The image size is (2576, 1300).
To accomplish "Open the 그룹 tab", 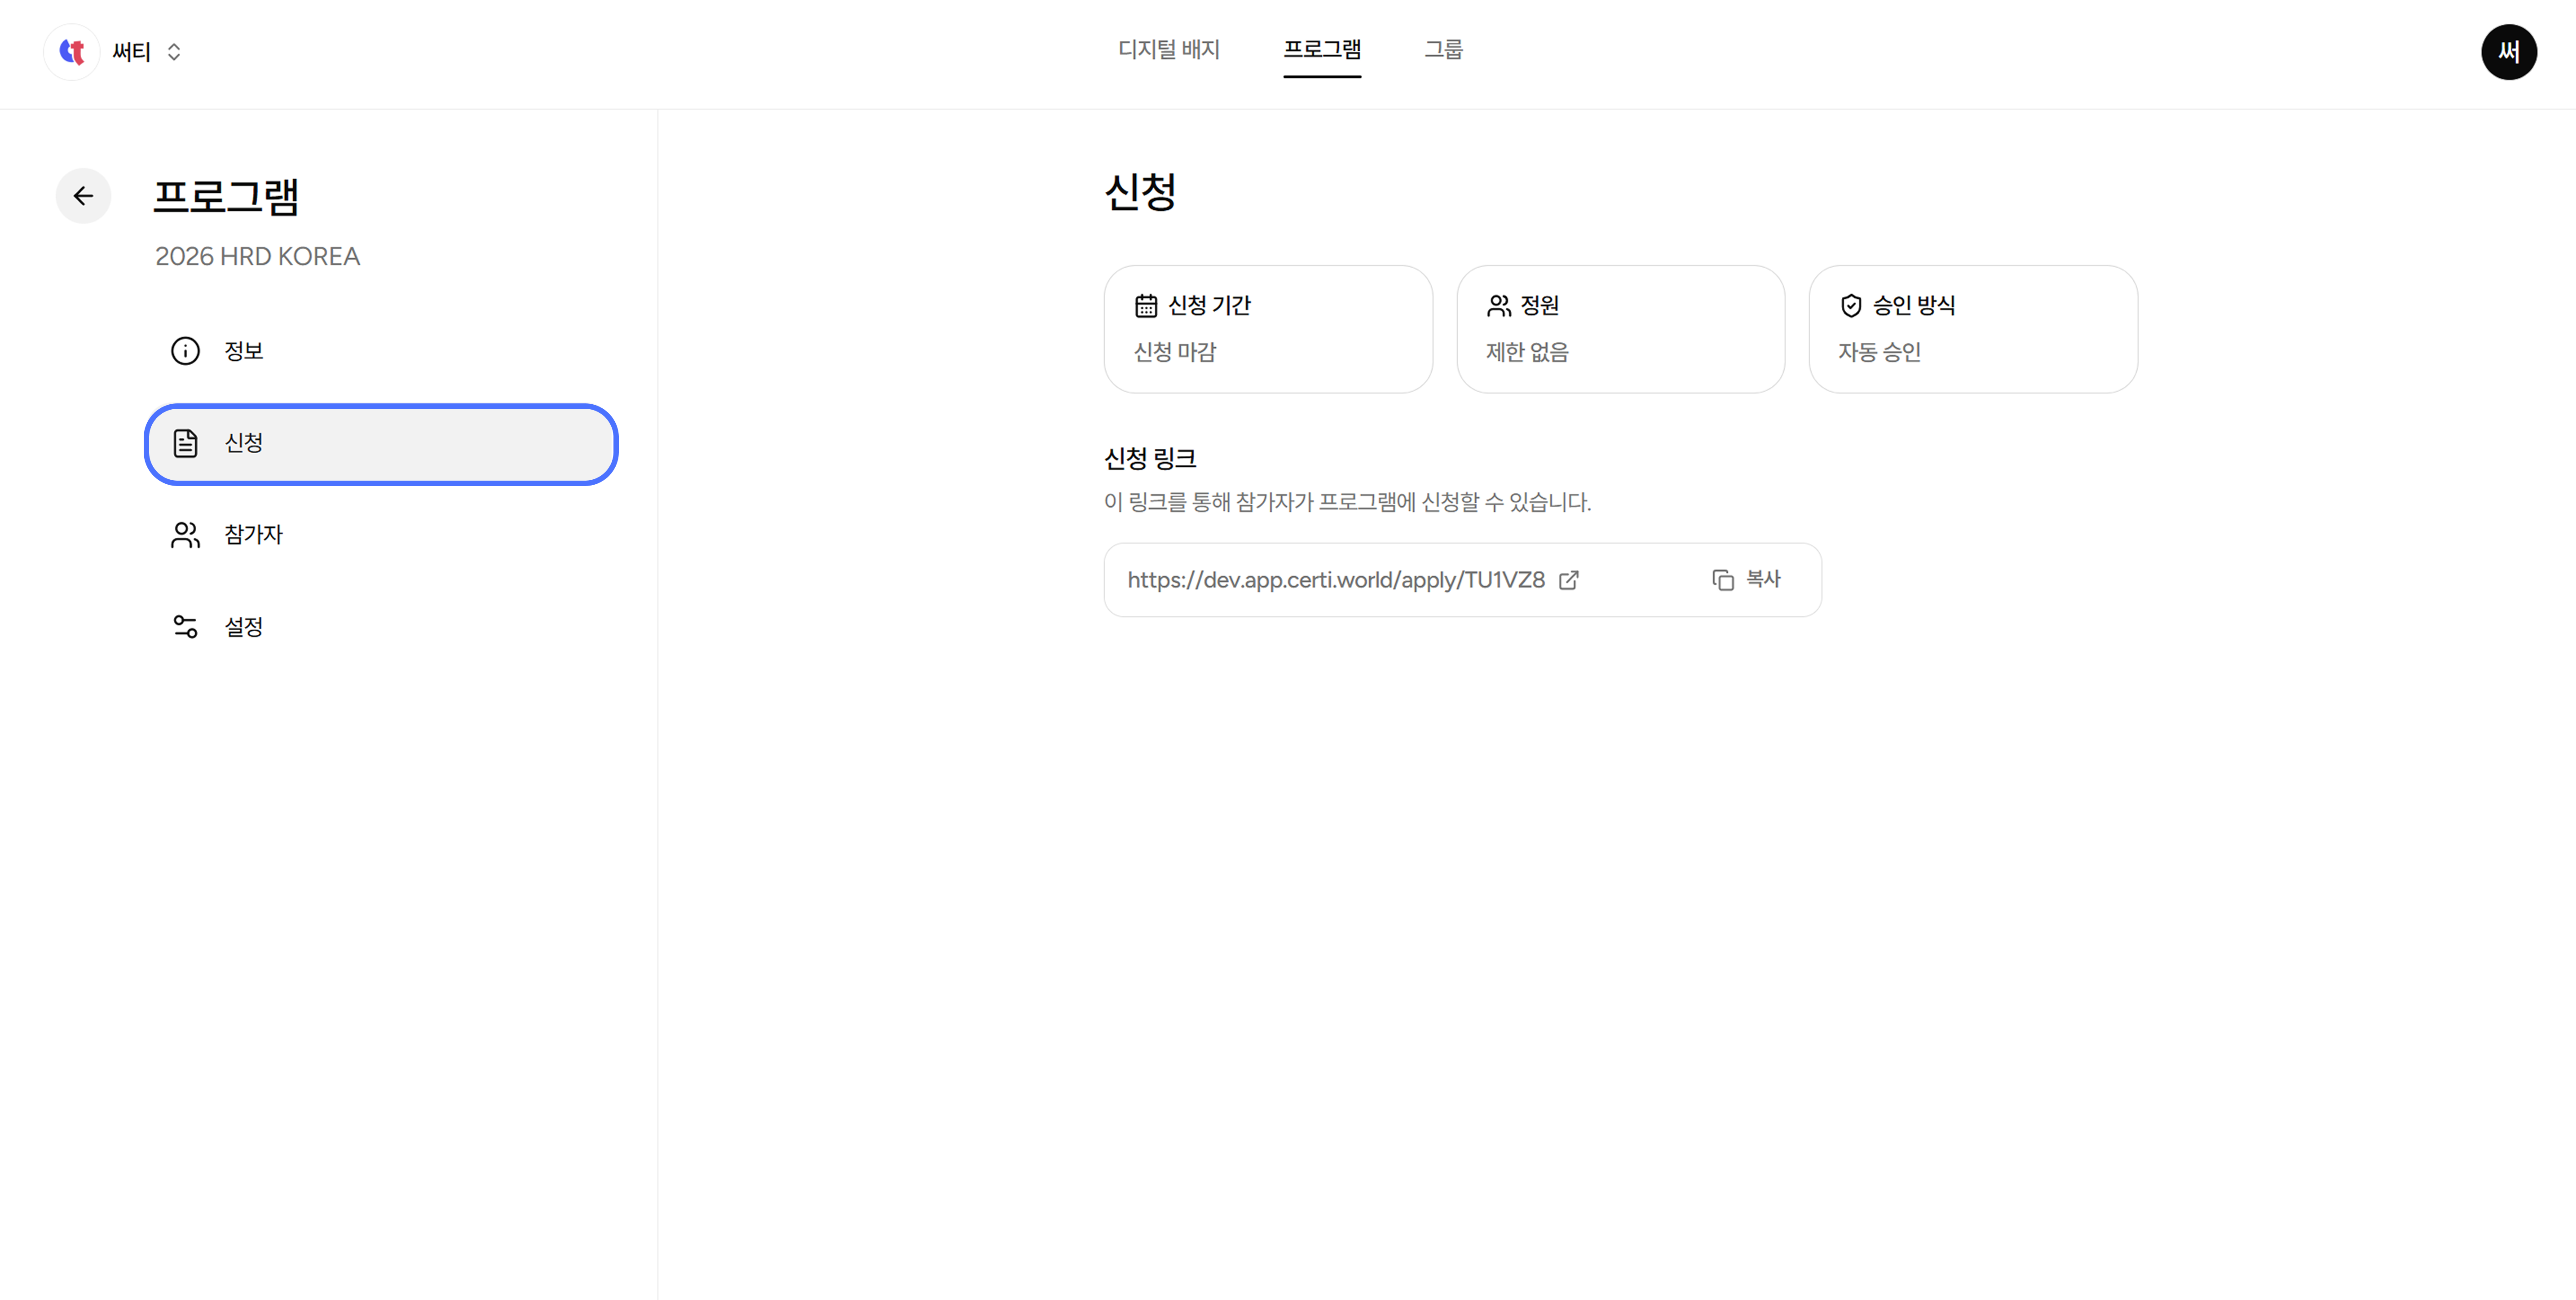I will point(1443,50).
